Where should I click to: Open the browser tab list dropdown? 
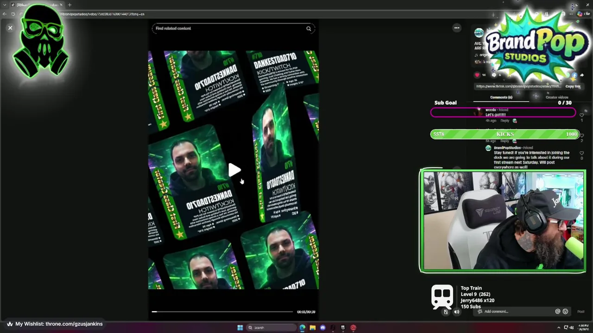[4, 5]
